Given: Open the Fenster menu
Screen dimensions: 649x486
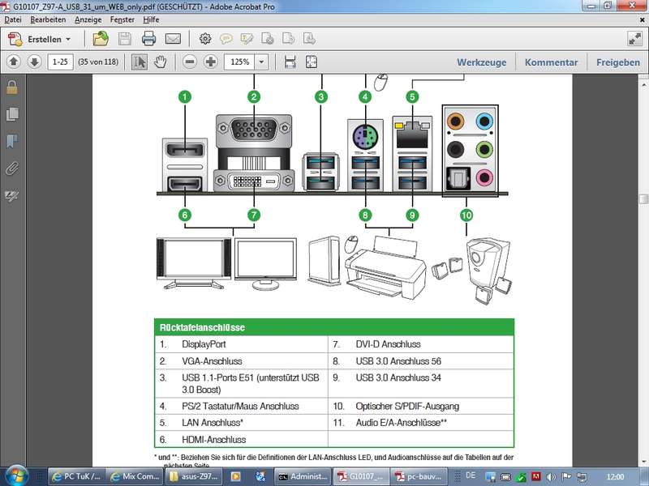Looking at the screenshot, I should [x=122, y=19].
